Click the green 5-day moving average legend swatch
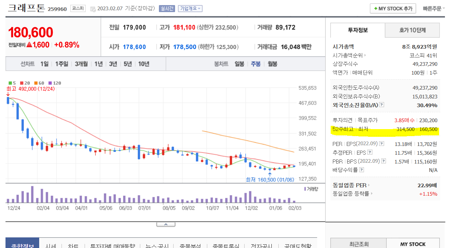 pyautogui.click(x=10, y=83)
